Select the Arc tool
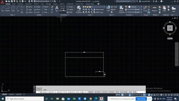This screenshot has width=179, height=101. click(18, 9)
